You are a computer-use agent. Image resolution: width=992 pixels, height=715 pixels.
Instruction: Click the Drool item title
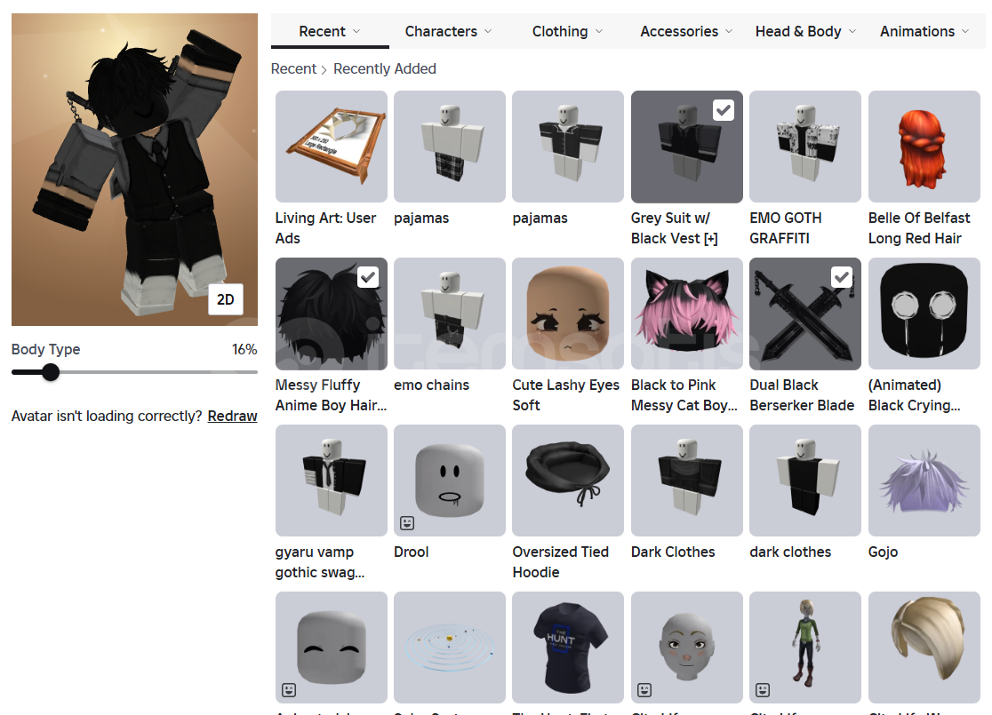click(x=412, y=552)
